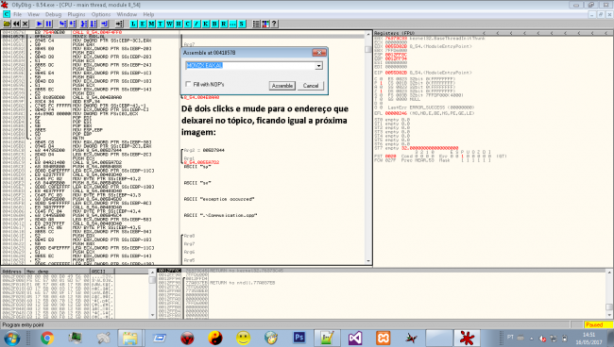This screenshot has width=614, height=347.
Task: Pause execution with the pause icon
Action: [48, 24]
